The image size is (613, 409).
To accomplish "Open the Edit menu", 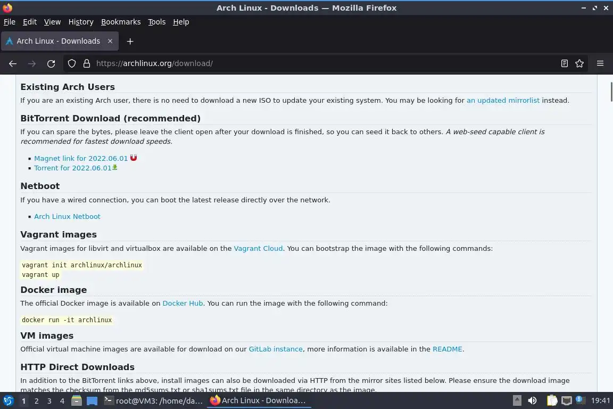I will coord(30,22).
